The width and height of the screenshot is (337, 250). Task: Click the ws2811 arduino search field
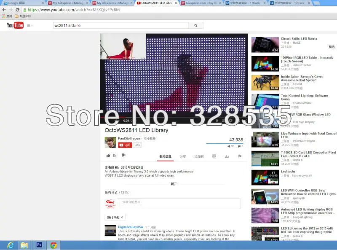click(x=120, y=25)
